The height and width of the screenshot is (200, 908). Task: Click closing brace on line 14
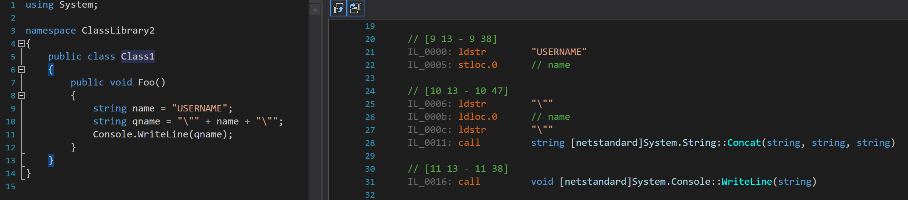click(x=28, y=173)
